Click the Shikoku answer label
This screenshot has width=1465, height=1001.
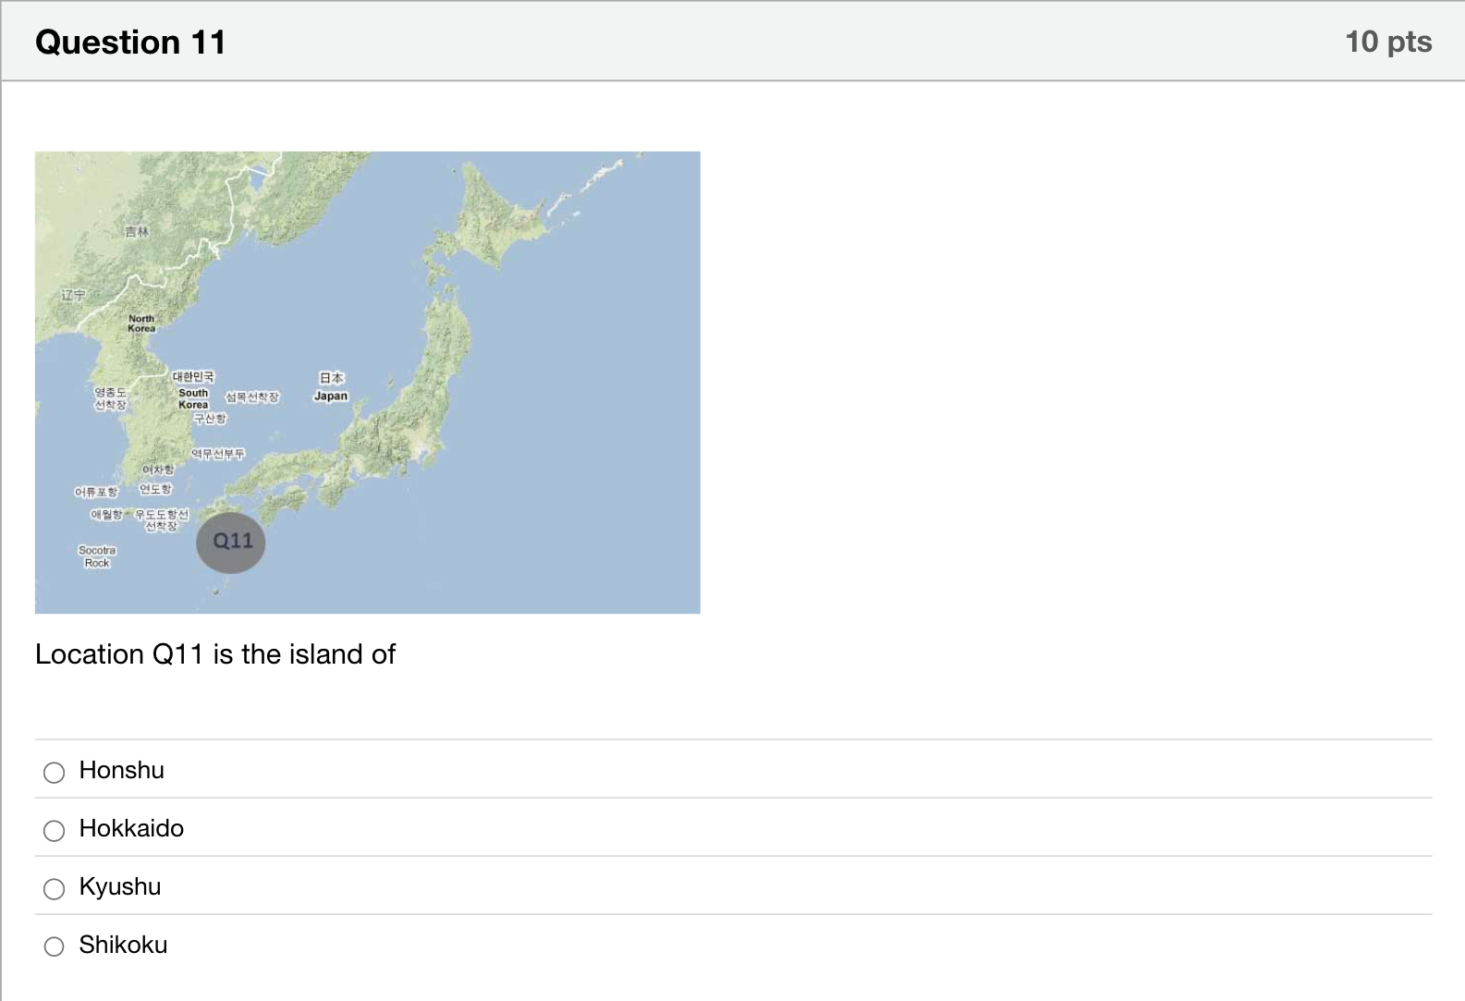click(123, 945)
